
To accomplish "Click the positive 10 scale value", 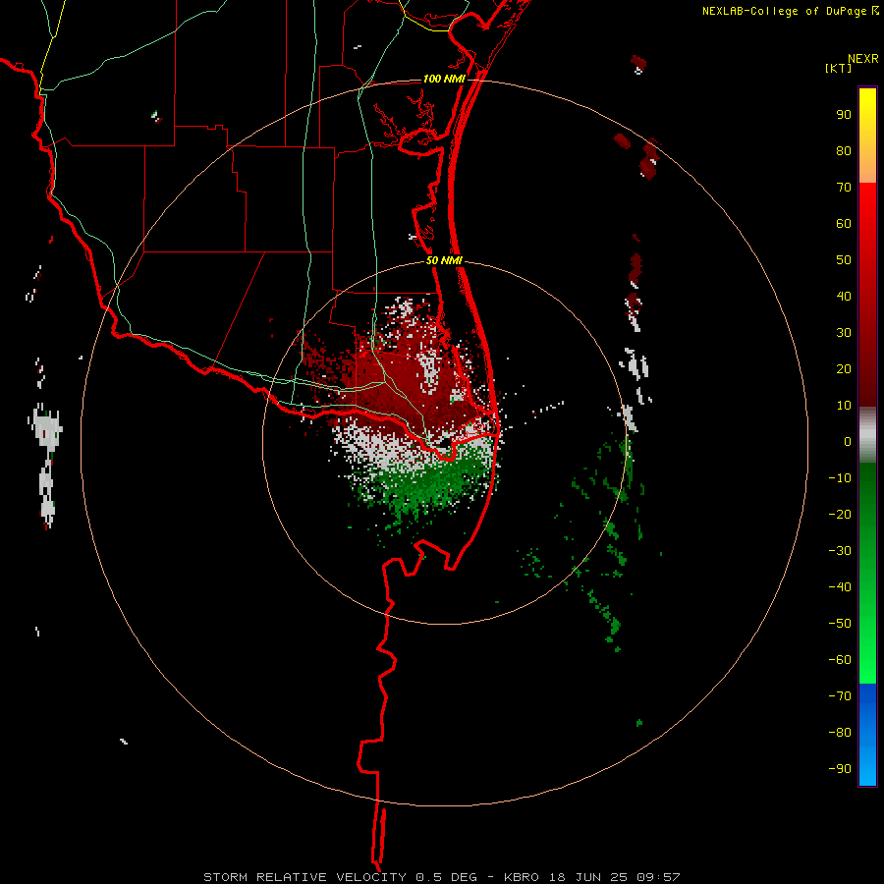I will pyautogui.click(x=844, y=406).
